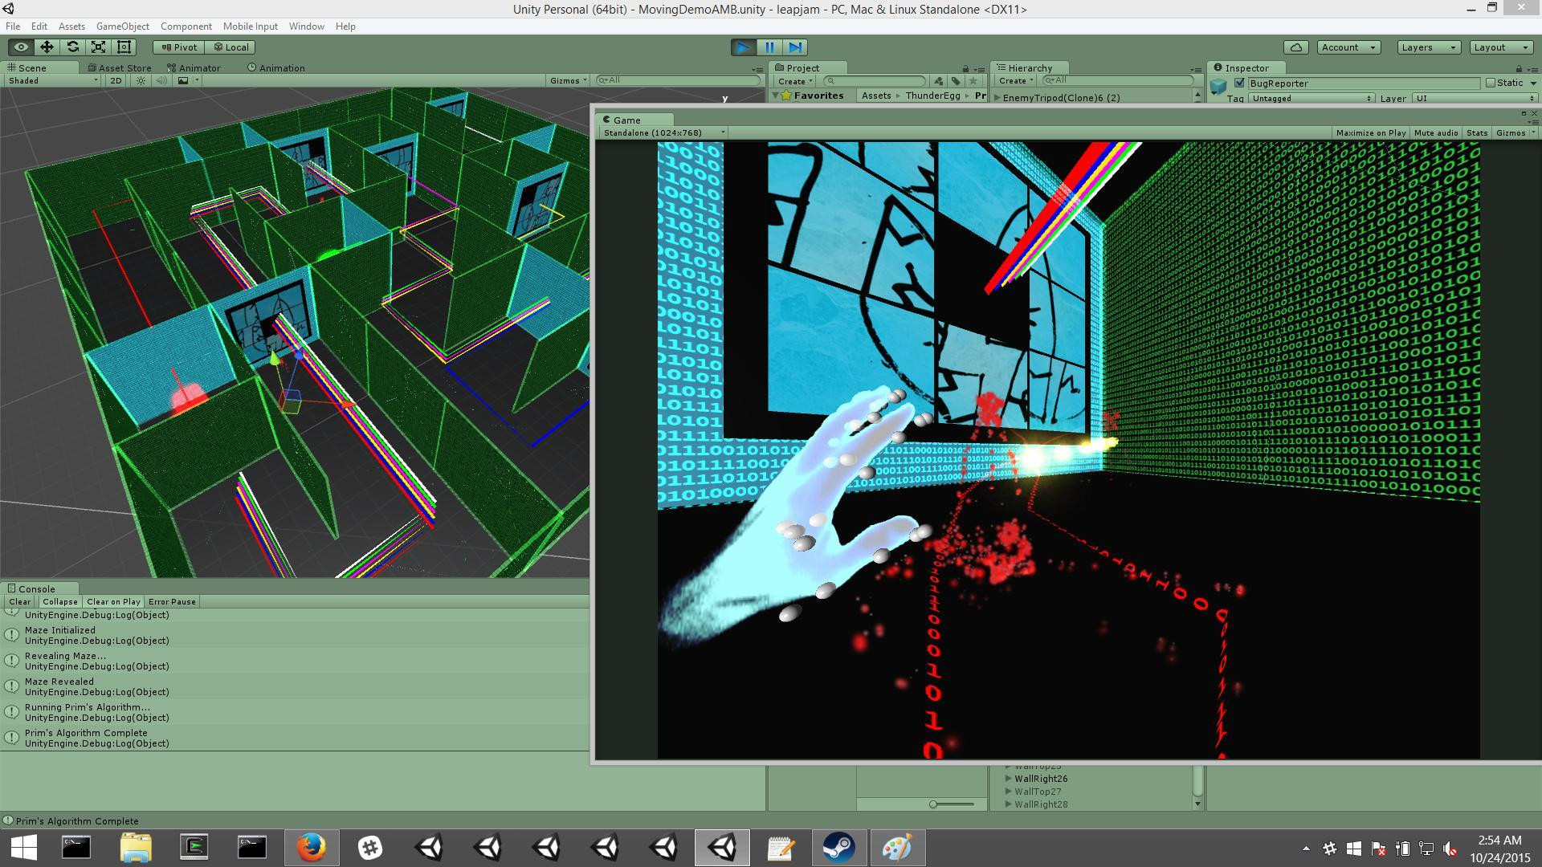Save project search star icon
The width and height of the screenshot is (1542, 867).
pos(973,81)
